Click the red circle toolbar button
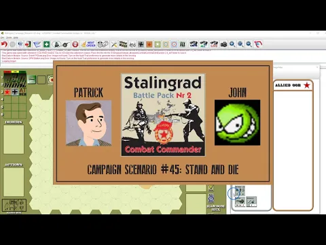Viewport: 326px width, 245px height. tap(75, 44)
